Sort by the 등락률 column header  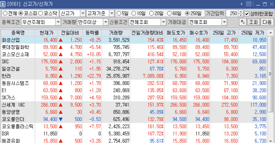tap(92, 33)
